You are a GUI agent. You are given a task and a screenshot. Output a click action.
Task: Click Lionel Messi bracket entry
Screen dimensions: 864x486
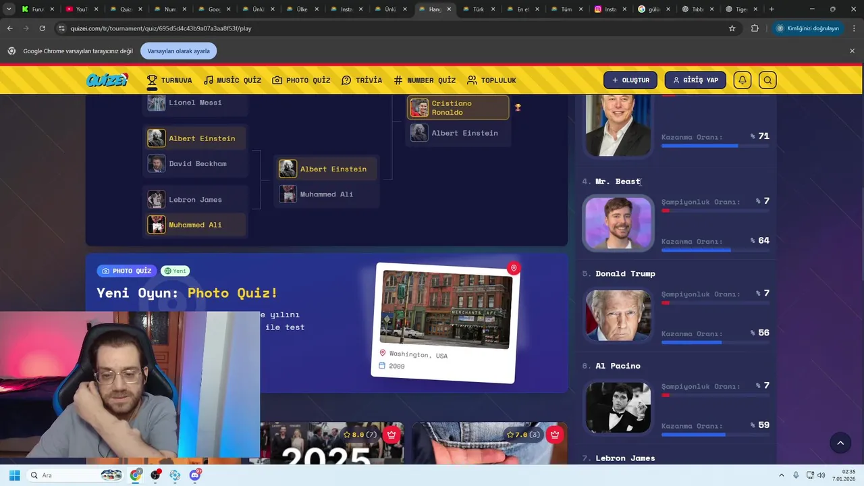195,103
